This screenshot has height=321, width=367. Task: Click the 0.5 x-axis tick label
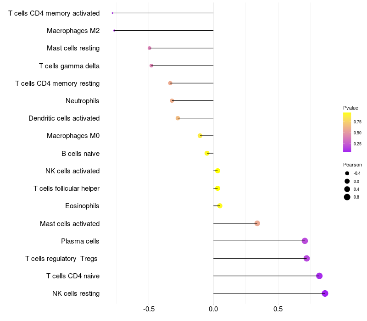coord(278,309)
